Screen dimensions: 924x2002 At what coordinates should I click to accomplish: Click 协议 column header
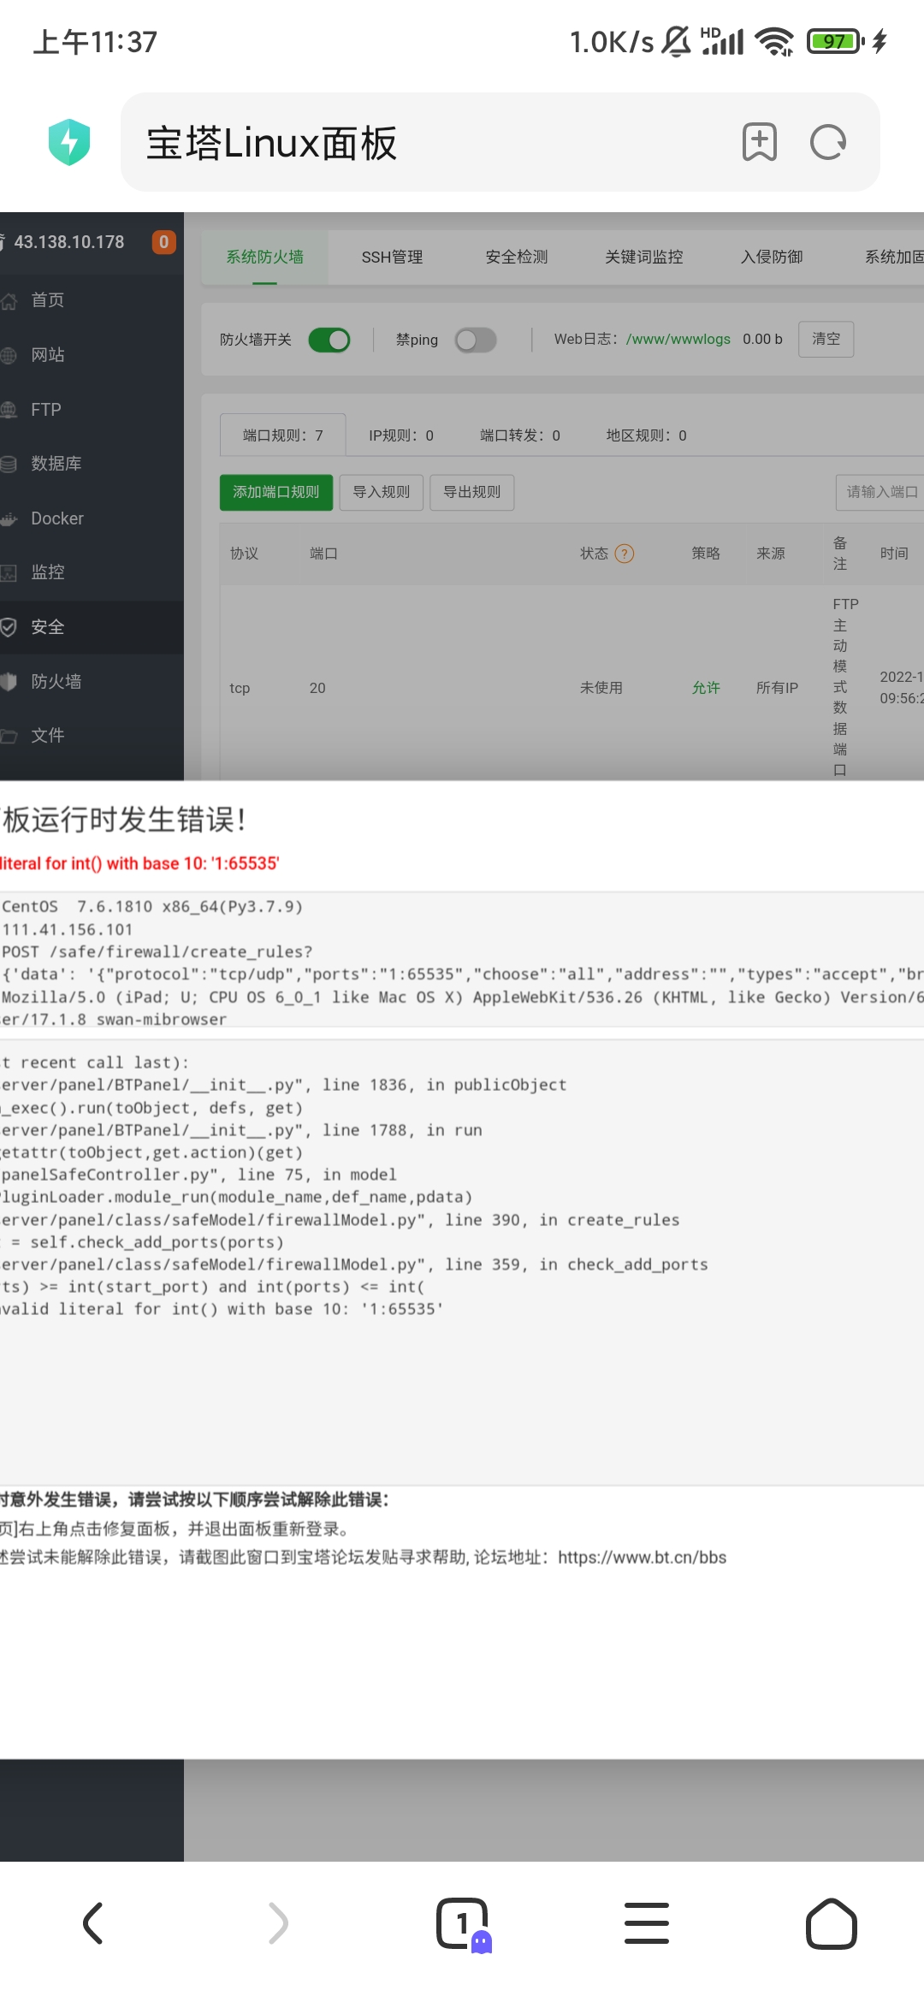(x=244, y=554)
